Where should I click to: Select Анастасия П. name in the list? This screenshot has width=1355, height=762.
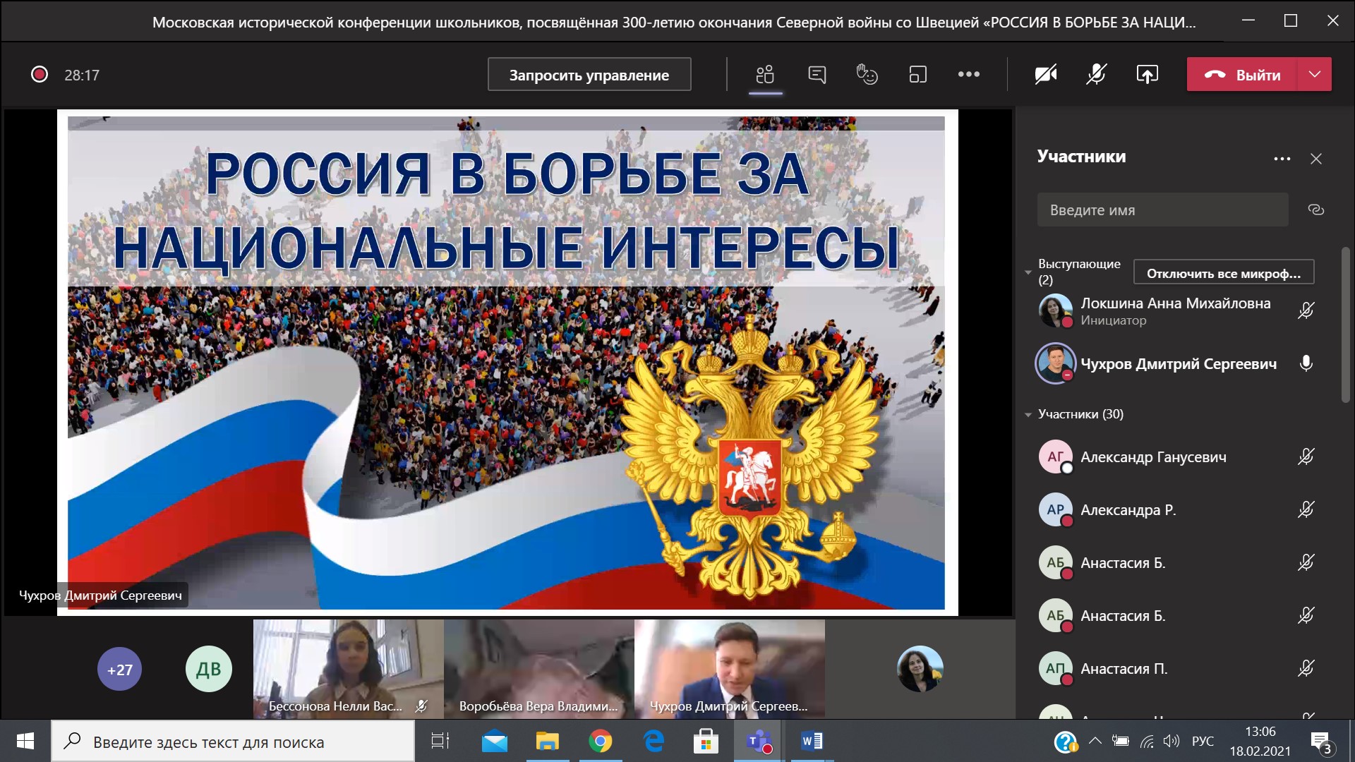(x=1124, y=669)
